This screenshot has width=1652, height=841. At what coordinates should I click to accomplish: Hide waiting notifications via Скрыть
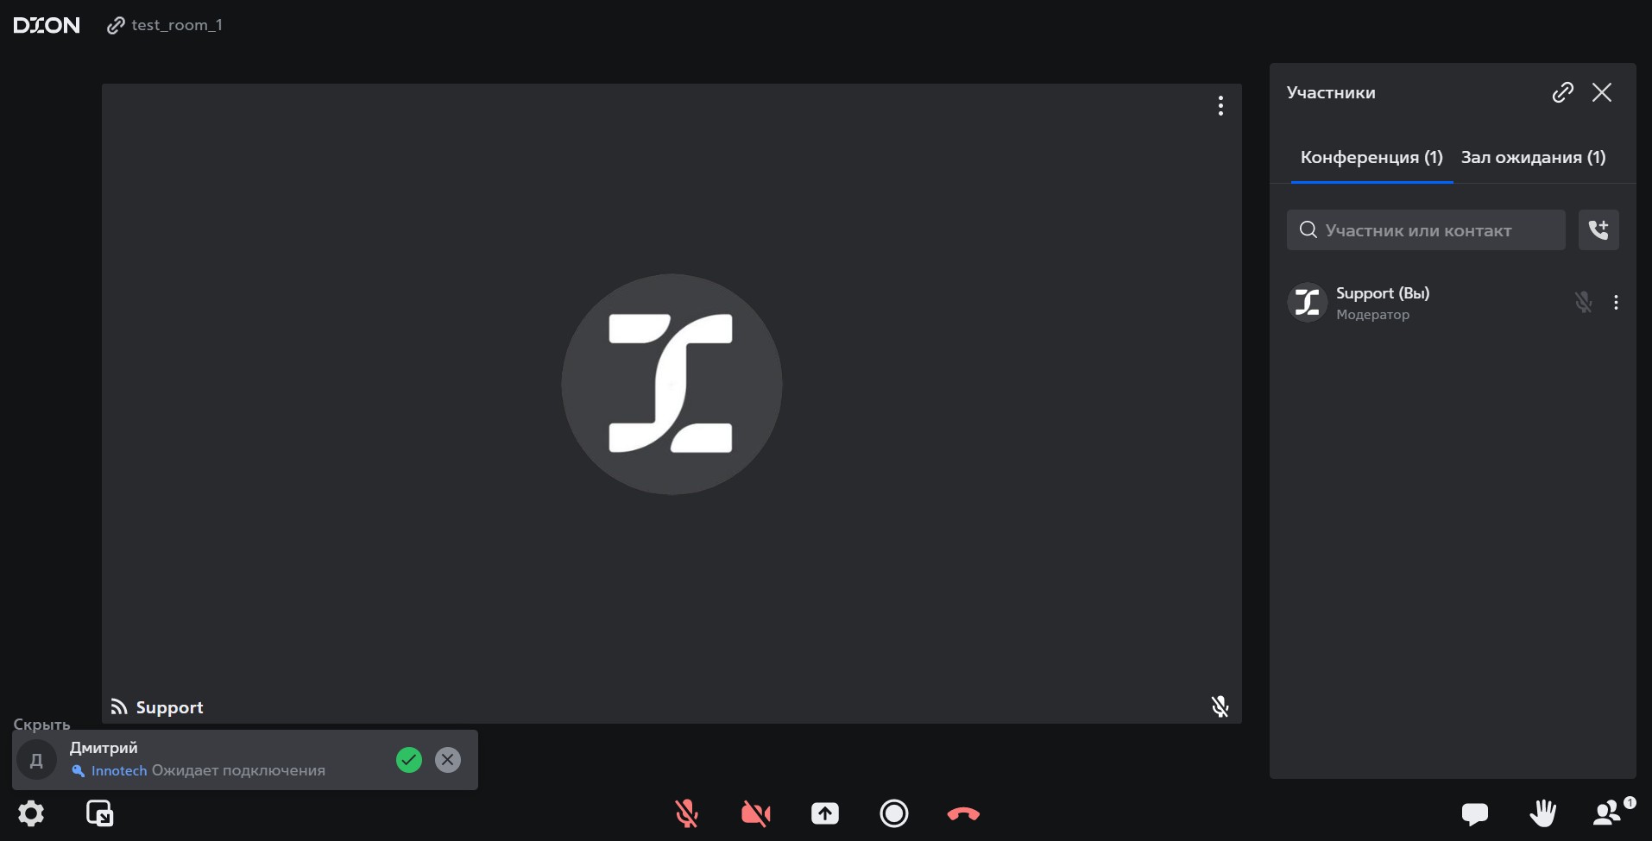[41, 724]
